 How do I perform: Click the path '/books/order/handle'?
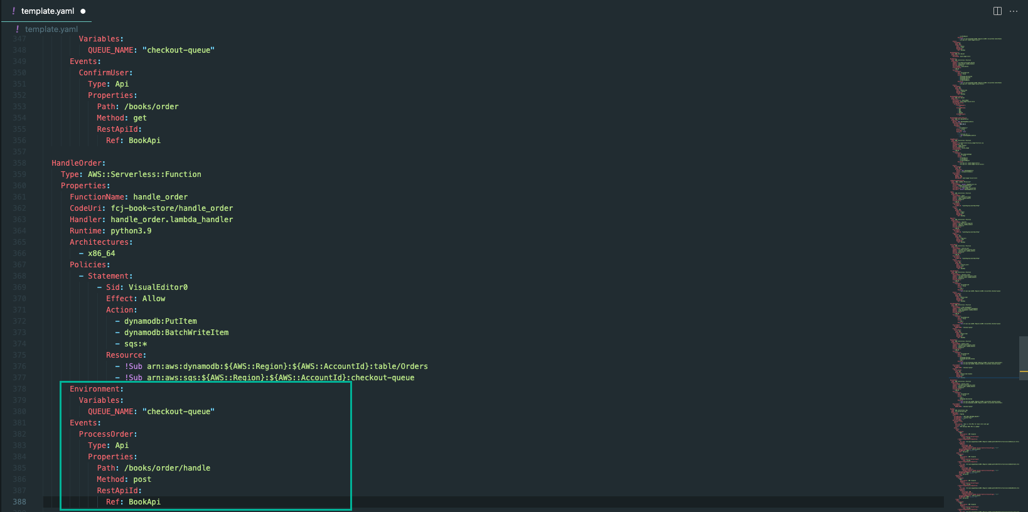pyautogui.click(x=168, y=468)
